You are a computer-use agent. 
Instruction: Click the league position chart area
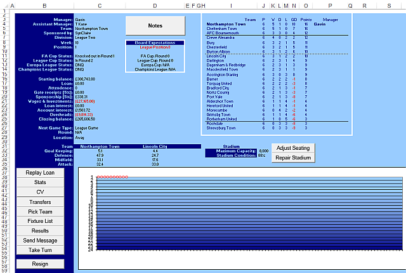[x=249, y=214]
